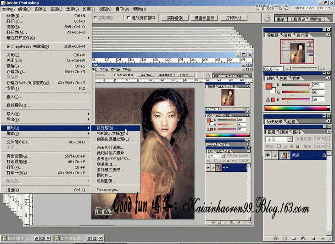Switch to the 通道 tab
The height and width of the screenshot is (244, 335).
284,132
